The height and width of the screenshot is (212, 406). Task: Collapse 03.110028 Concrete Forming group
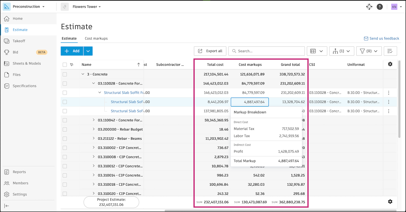point(94,83)
